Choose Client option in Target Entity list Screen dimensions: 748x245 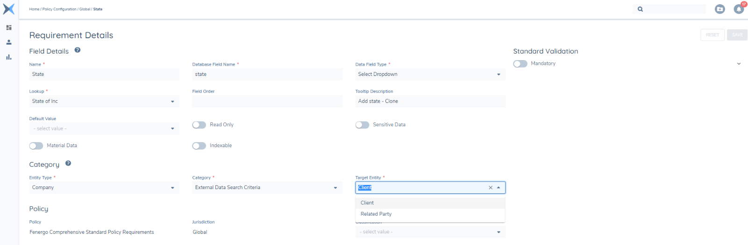[367, 203]
